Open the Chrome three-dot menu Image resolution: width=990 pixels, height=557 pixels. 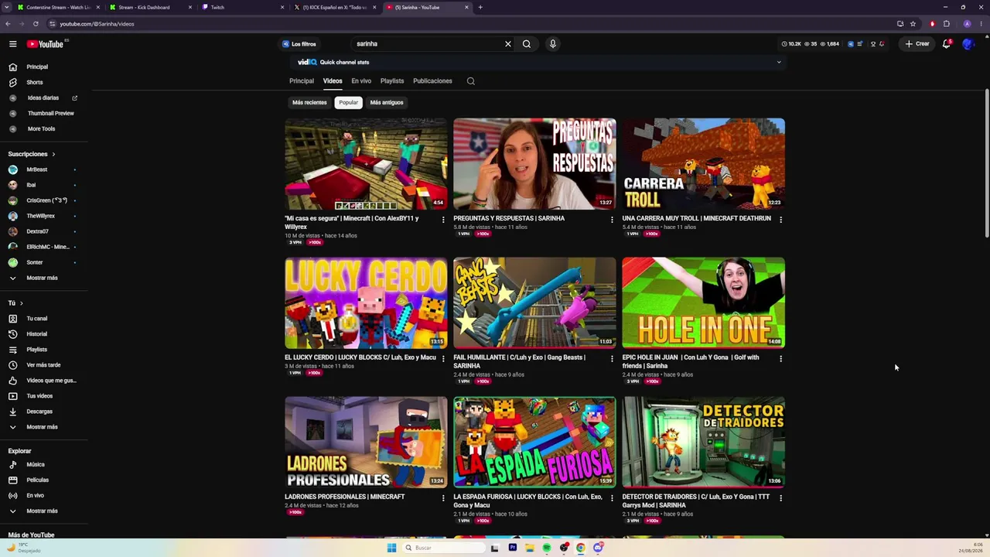[980, 24]
